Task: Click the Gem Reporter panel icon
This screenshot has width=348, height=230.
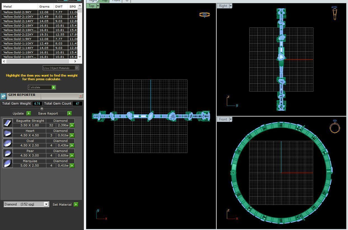Action: pos(3,96)
